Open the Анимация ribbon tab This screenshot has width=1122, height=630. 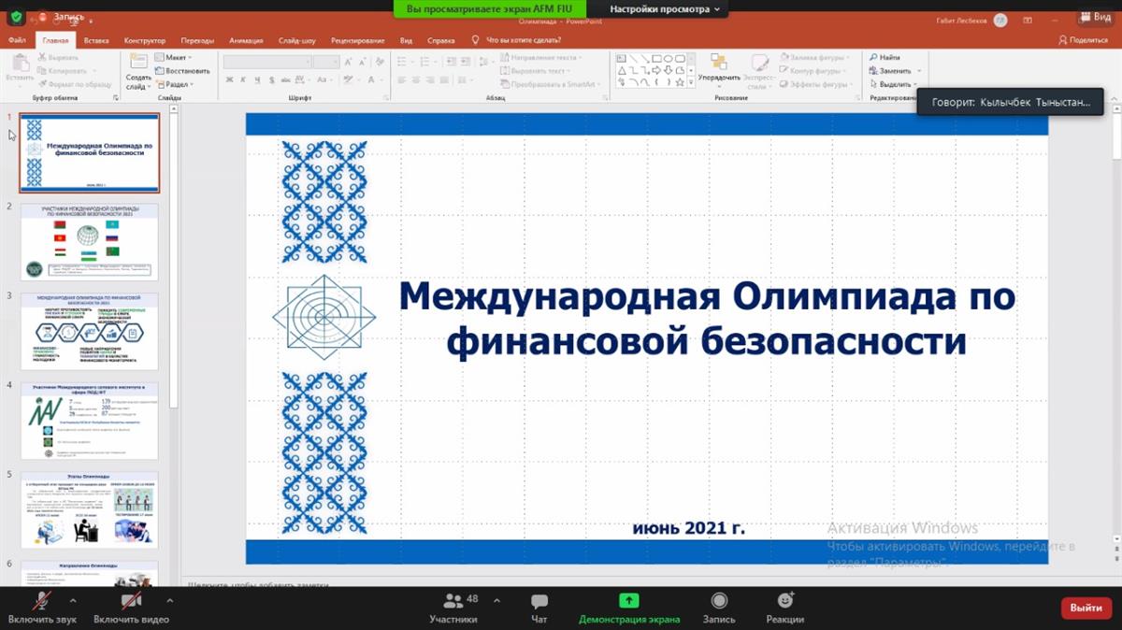pyautogui.click(x=246, y=40)
